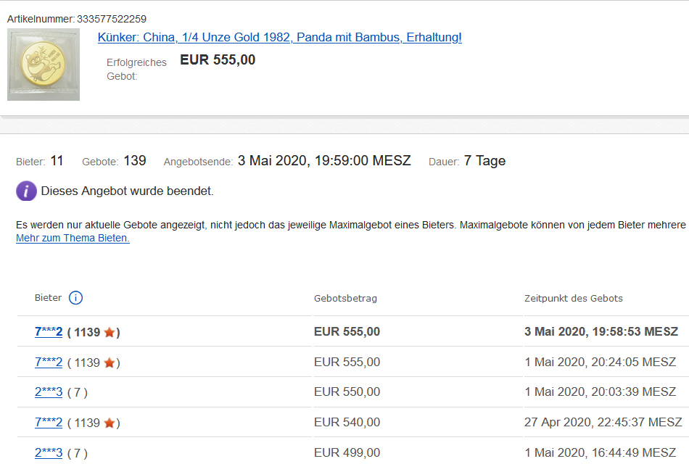
Task: Open bidder 7***2 link in the 1 Mai 20:24:05 row
Action: pos(49,362)
